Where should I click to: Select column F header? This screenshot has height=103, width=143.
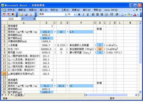pos(81,23)
